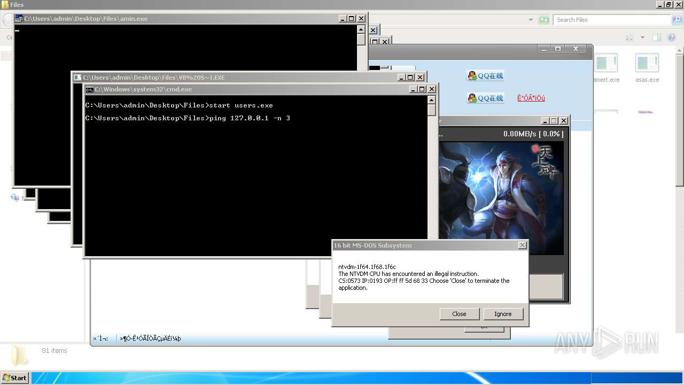Minimize the blue QQ application window

click(x=544, y=49)
